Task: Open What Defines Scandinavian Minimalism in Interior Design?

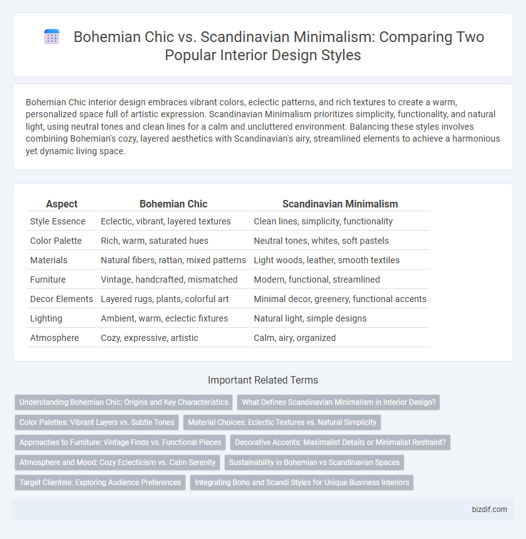Action: tap(338, 402)
